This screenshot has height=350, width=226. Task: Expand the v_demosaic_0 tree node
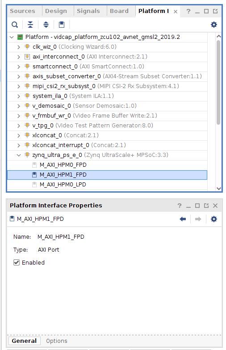point(19,106)
